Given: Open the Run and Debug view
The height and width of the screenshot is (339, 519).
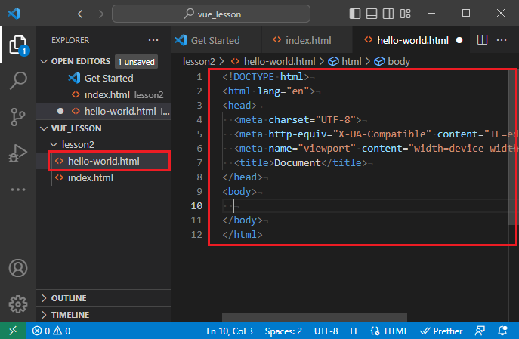Looking at the screenshot, I should tap(17, 153).
